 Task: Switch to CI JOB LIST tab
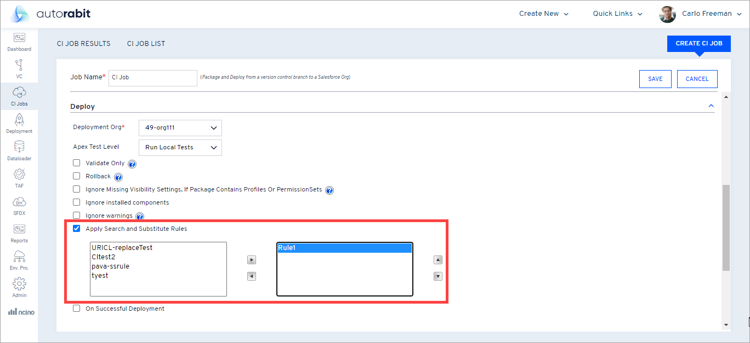click(x=146, y=44)
